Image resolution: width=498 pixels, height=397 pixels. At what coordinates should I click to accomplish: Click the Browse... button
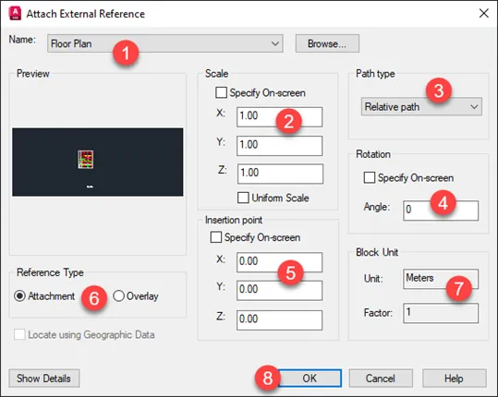pos(327,43)
